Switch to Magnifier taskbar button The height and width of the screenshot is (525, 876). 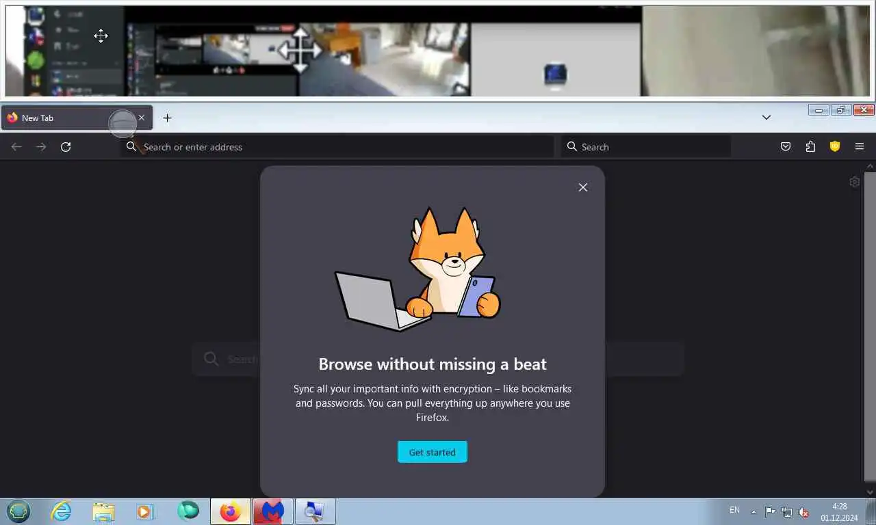tap(315, 511)
